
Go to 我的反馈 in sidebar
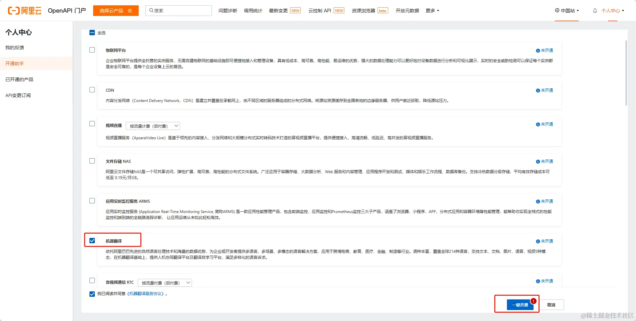tap(15, 48)
